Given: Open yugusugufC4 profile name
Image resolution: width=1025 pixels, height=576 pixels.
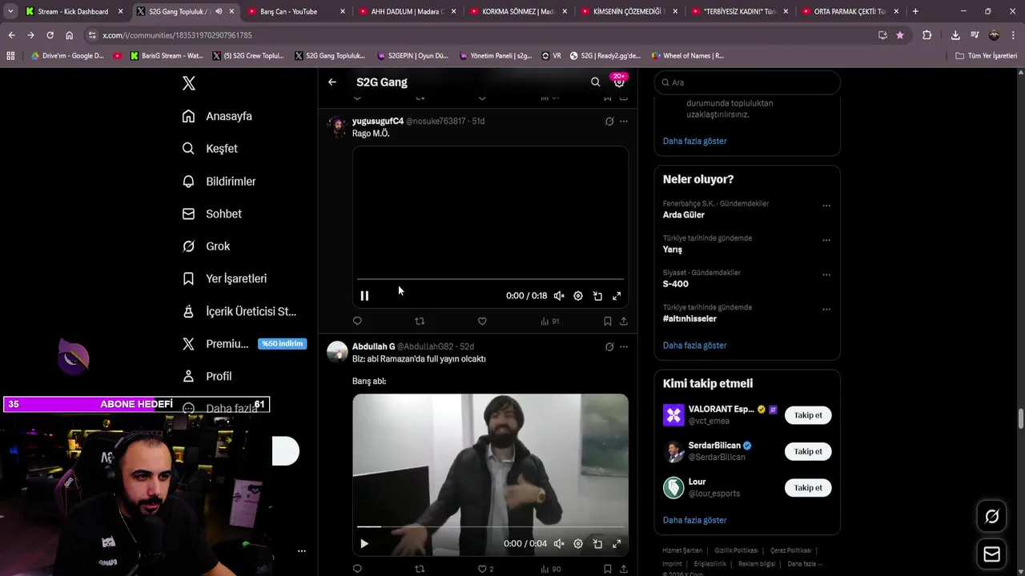Looking at the screenshot, I should (x=378, y=121).
